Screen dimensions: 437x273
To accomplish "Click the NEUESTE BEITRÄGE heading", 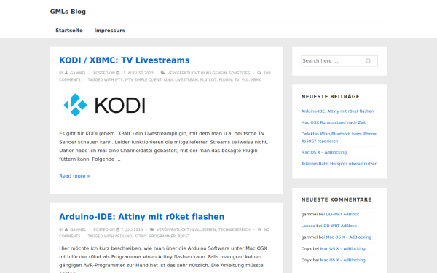I will 330,96.
